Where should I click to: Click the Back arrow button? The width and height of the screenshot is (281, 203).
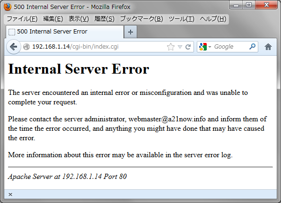tap(14, 47)
